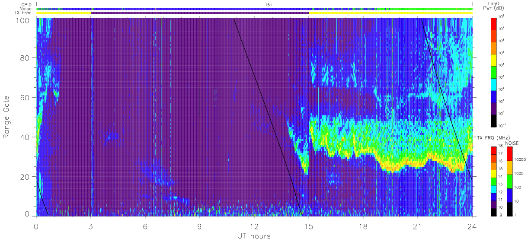Click the 10000 label on NOISE legend
The width and height of the screenshot is (531, 245).
click(x=520, y=159)
